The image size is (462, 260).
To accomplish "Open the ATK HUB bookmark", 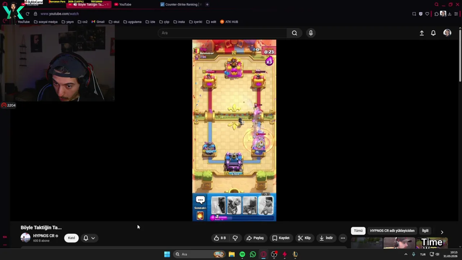I will [229, 22].
